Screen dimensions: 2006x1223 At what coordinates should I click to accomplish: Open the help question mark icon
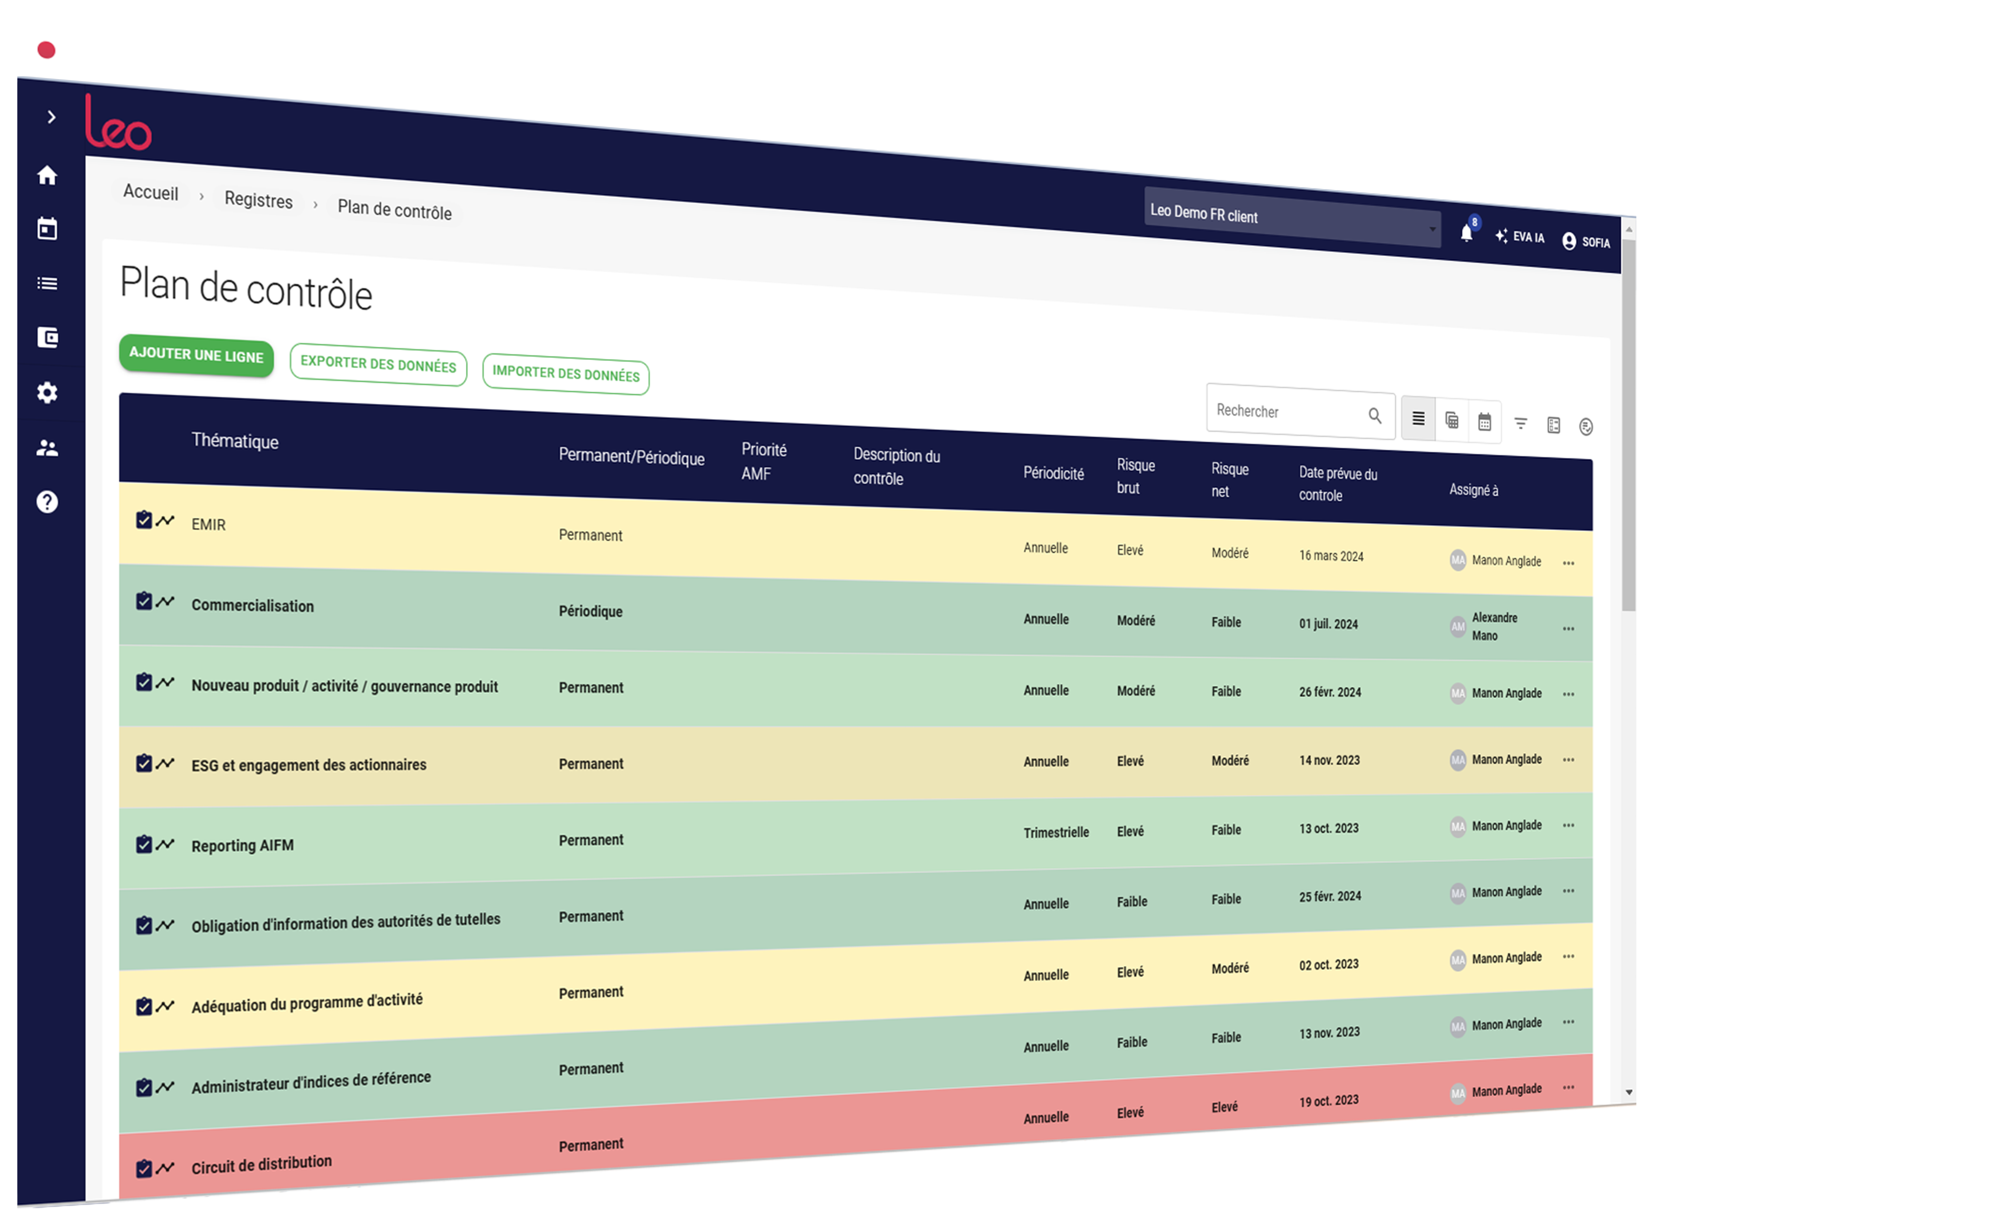(x=47, y=502)
